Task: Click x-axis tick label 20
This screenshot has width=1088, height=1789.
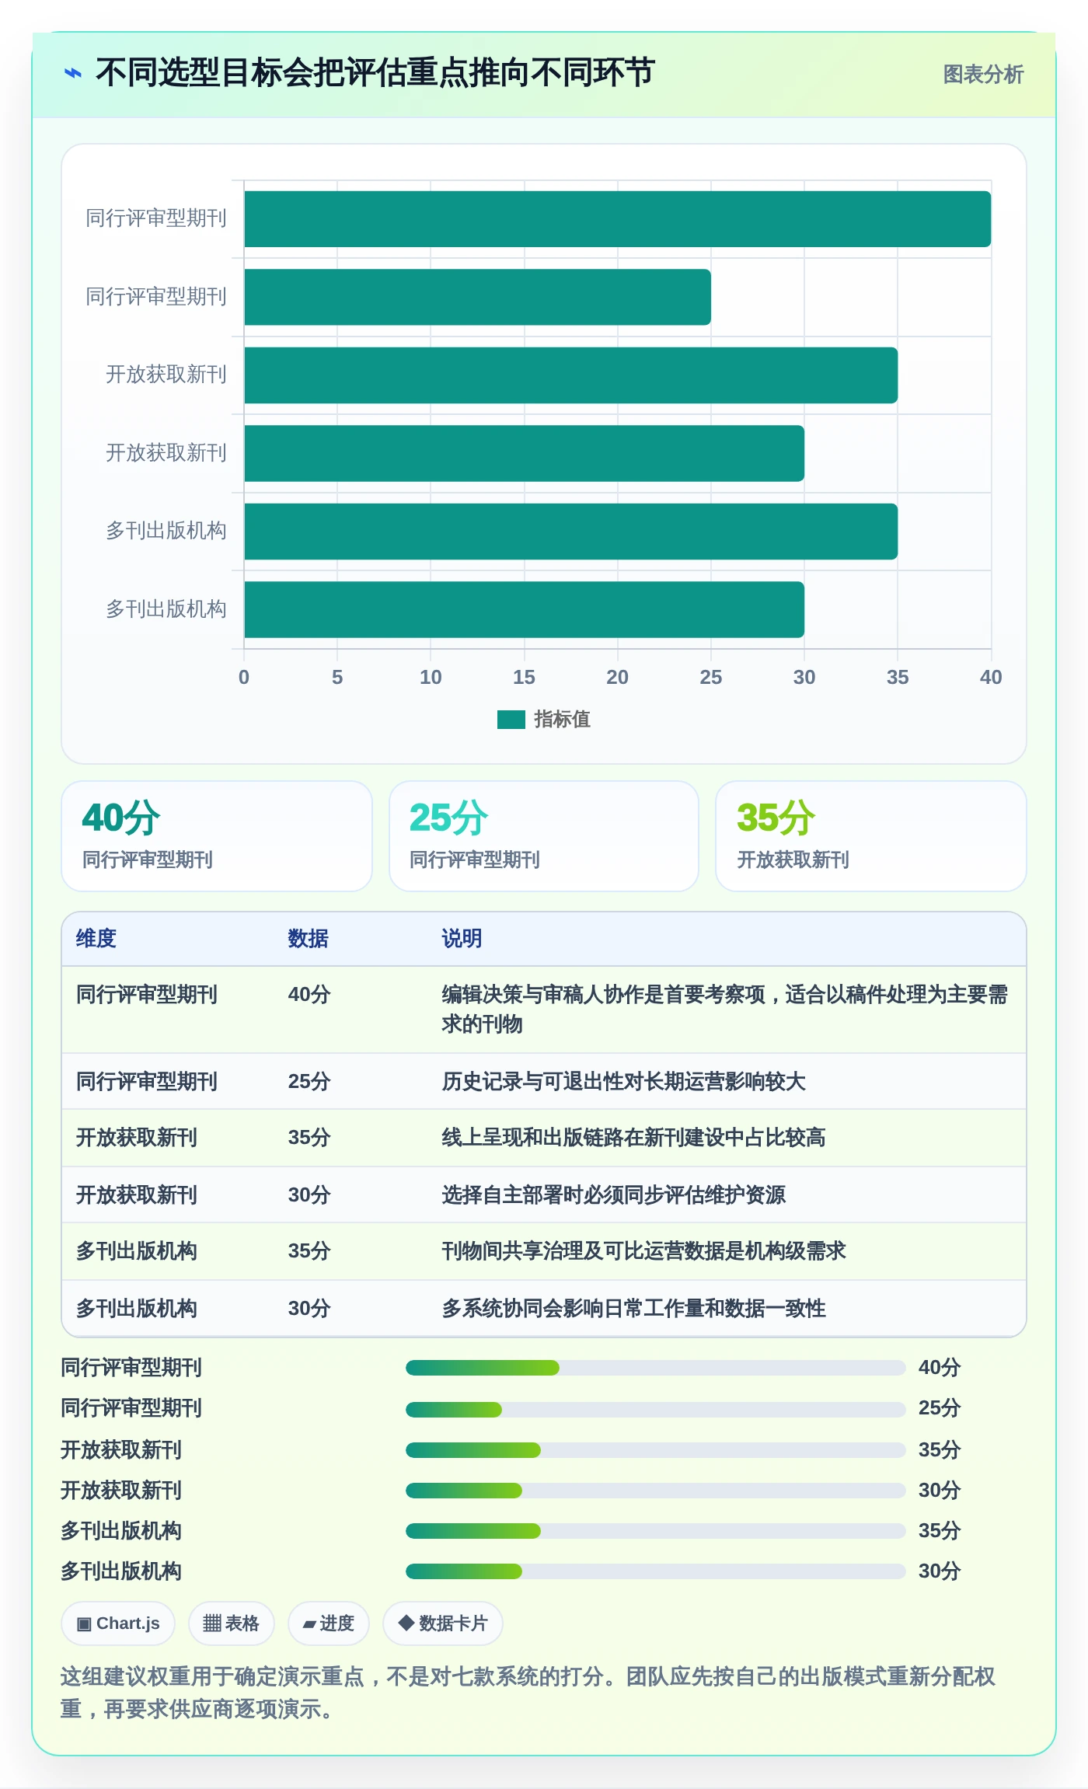Action: point(617,677)
